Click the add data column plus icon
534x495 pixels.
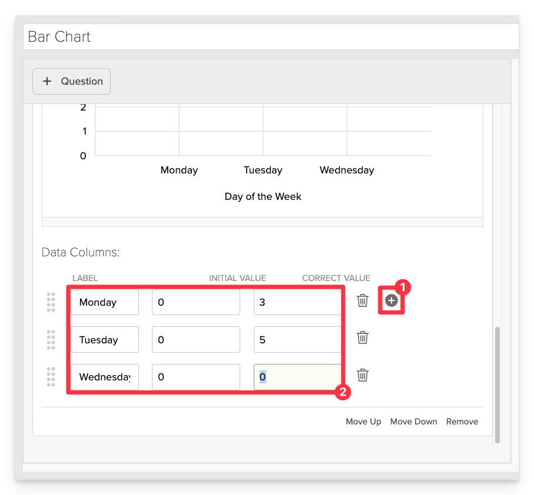(392, 300)
